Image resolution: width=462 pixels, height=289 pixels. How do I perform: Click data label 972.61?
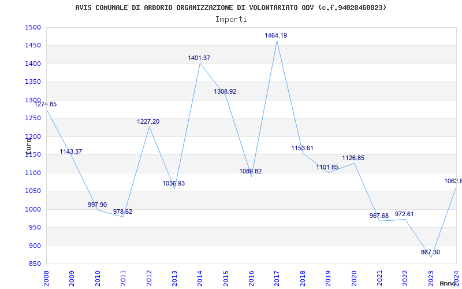click(405, 214)
